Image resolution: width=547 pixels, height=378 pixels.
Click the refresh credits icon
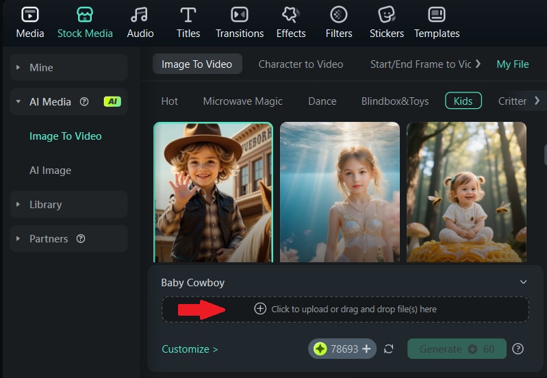click(x=389, y=349)
